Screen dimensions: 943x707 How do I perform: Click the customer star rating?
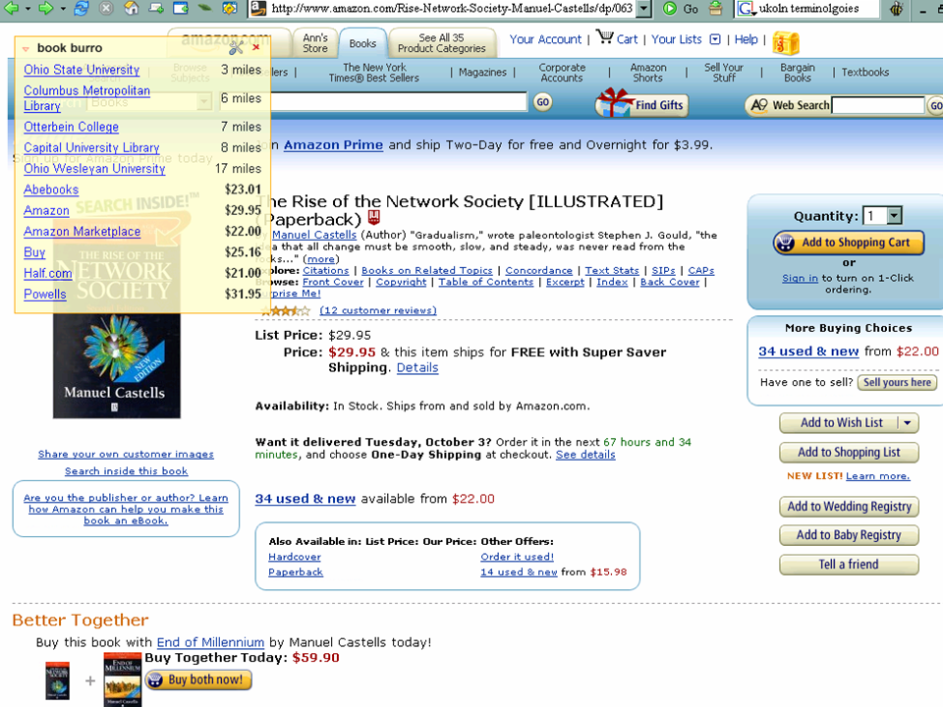click(x=286, y=311)
